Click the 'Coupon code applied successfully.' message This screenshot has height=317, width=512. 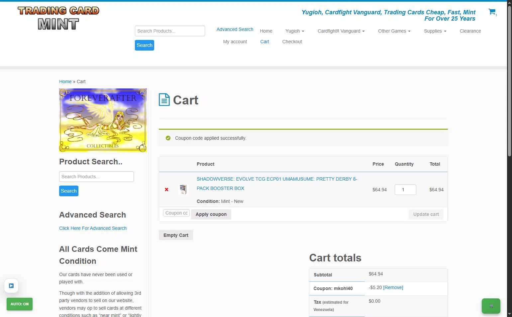(211, 138)
